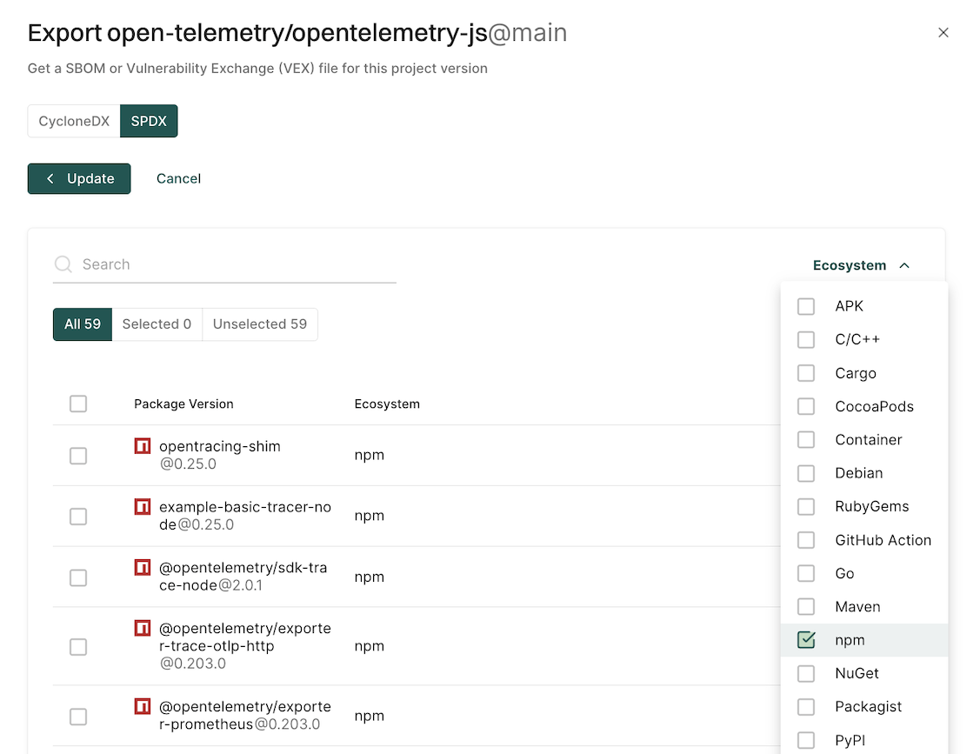Click npm icon beside exporter-trace-otlp-http

pyautogui.click(x=143, y=628)
